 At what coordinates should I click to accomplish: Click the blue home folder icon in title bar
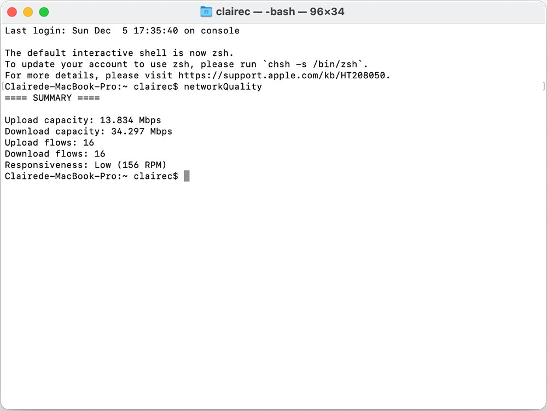coord(206,11)
